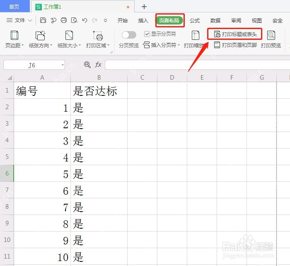This screenshot has width=290, height=266.
Task: Expand the 纸张方向 dropdown arrow
Action: 51,45
